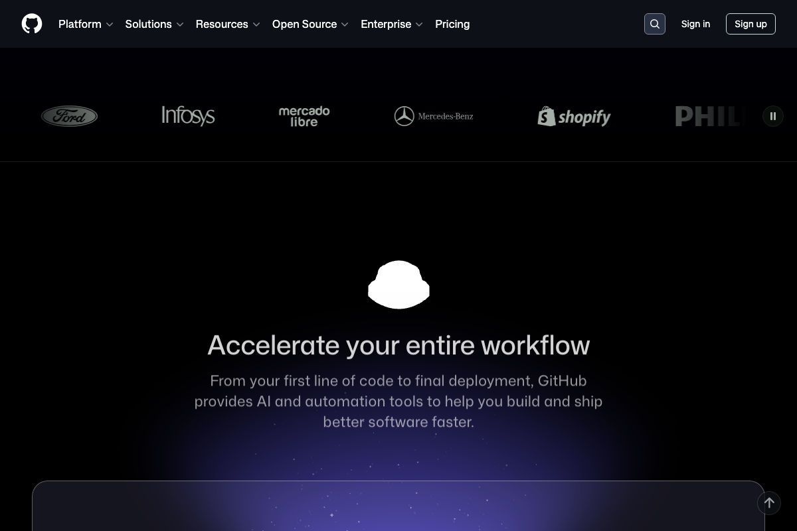Viewport: 797px width, 531px height.
Task: Expand the Resources menu
Action: tap(228, 24)
